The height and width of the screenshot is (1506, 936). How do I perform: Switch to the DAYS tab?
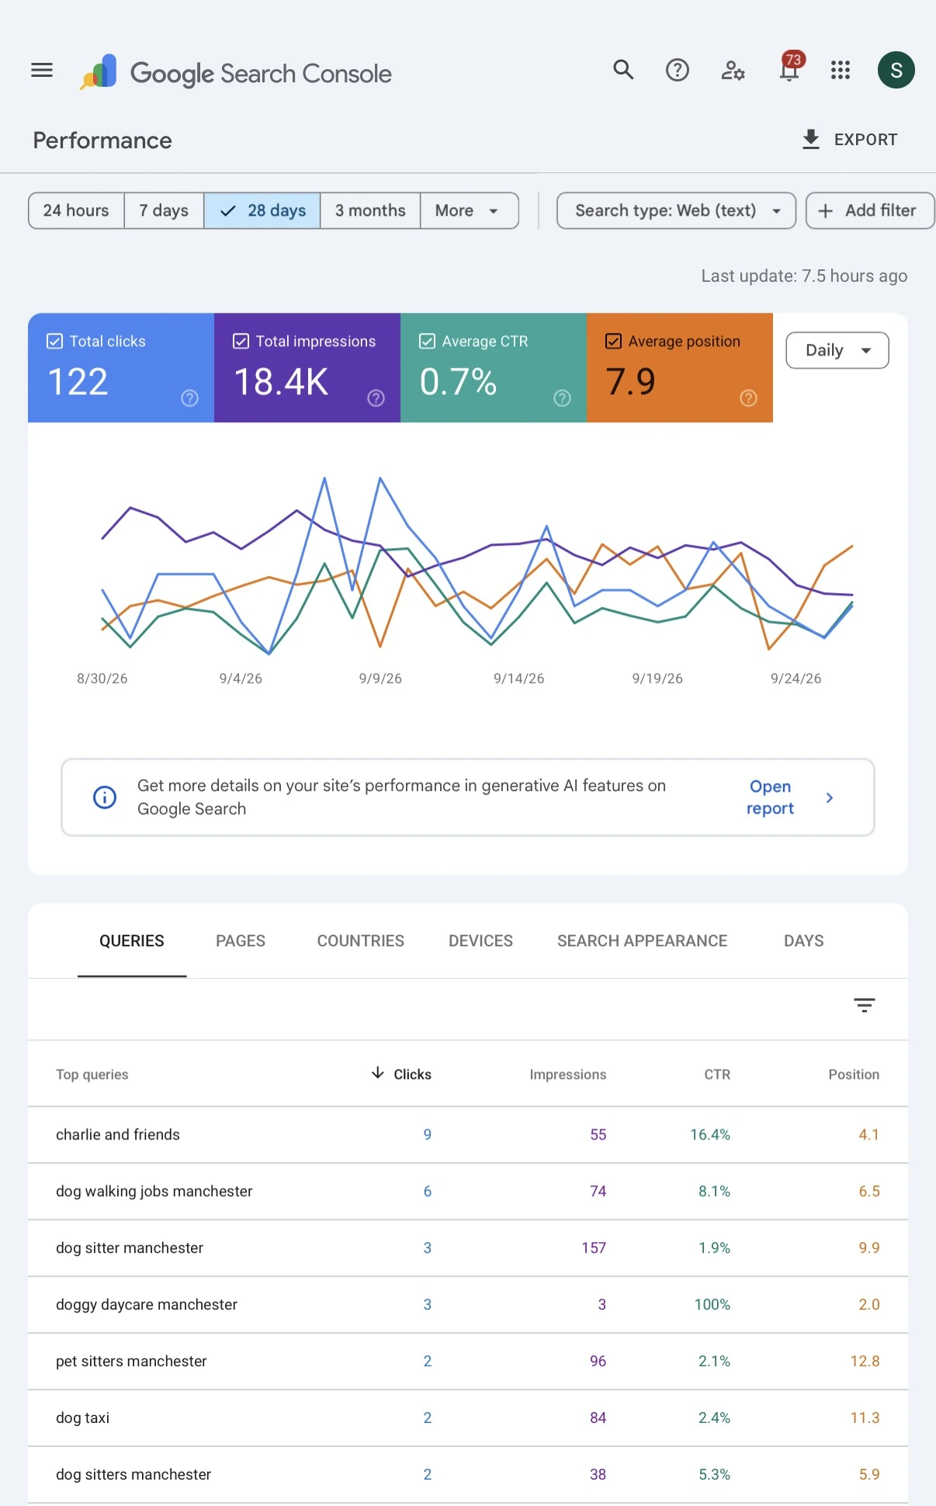804,941
